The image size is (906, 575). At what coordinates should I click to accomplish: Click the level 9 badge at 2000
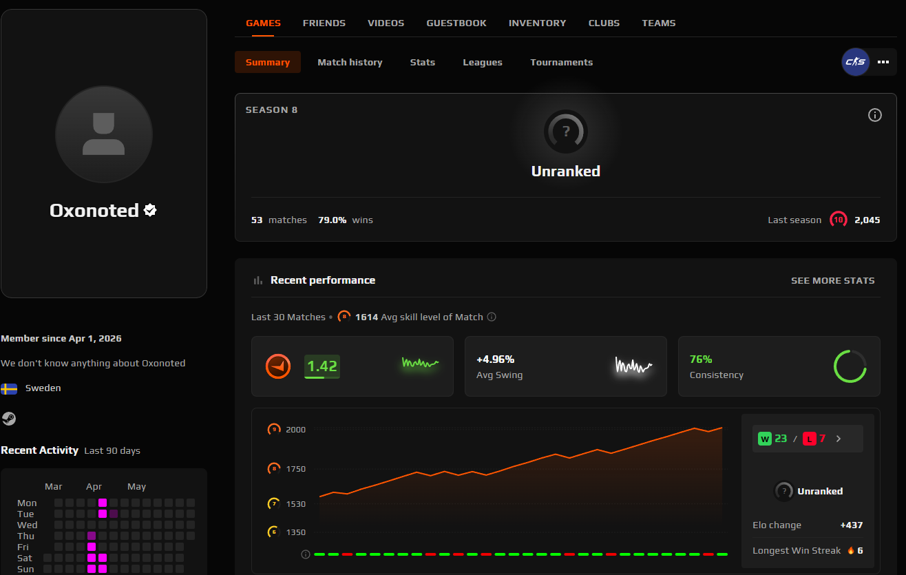tap(274, 429)
